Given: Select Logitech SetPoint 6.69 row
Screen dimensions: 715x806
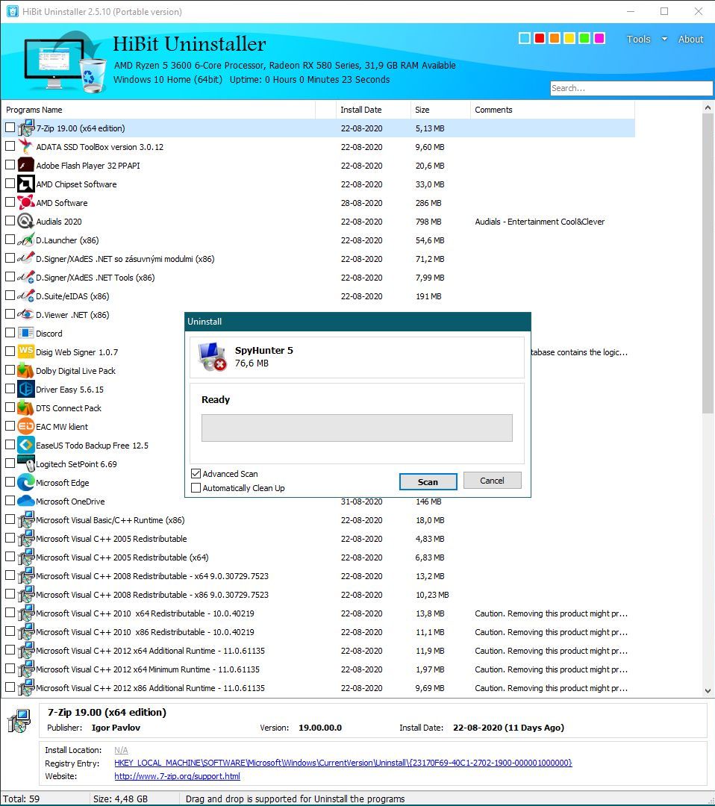Looking at the screenshot, I should (x=319, y=463).
